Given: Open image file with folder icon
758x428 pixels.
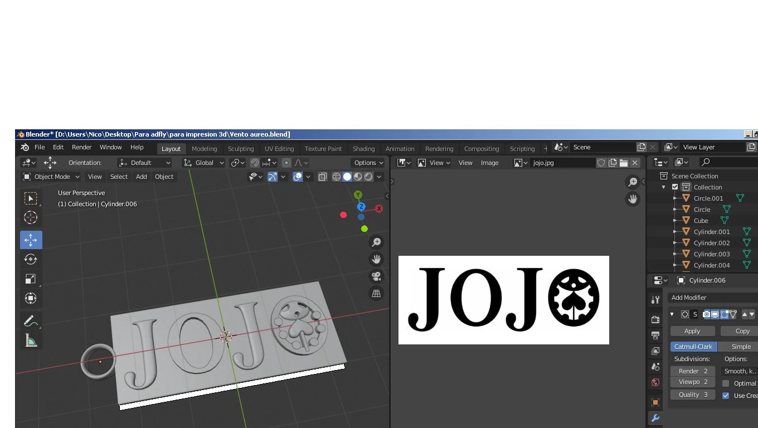Looking at the screenshot, I should [624, 163].
